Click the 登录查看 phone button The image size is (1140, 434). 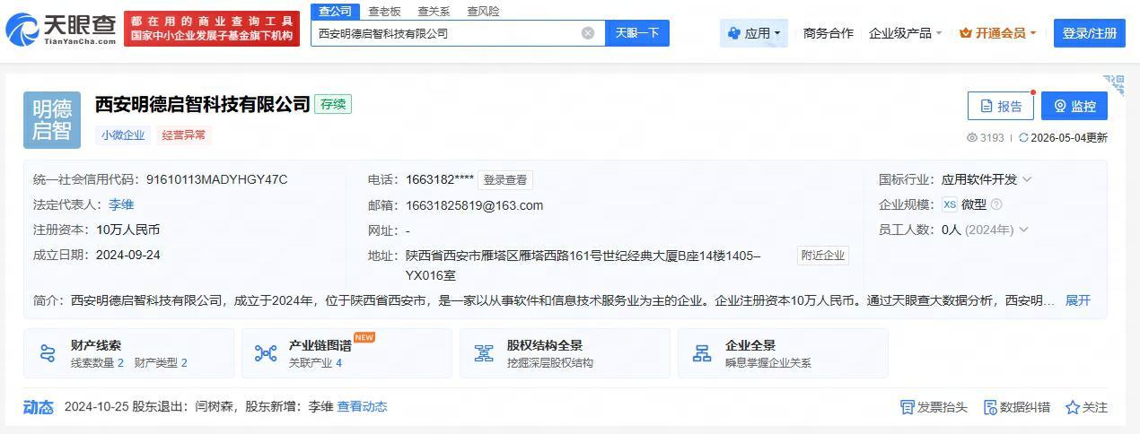click(x=505, y=179)
